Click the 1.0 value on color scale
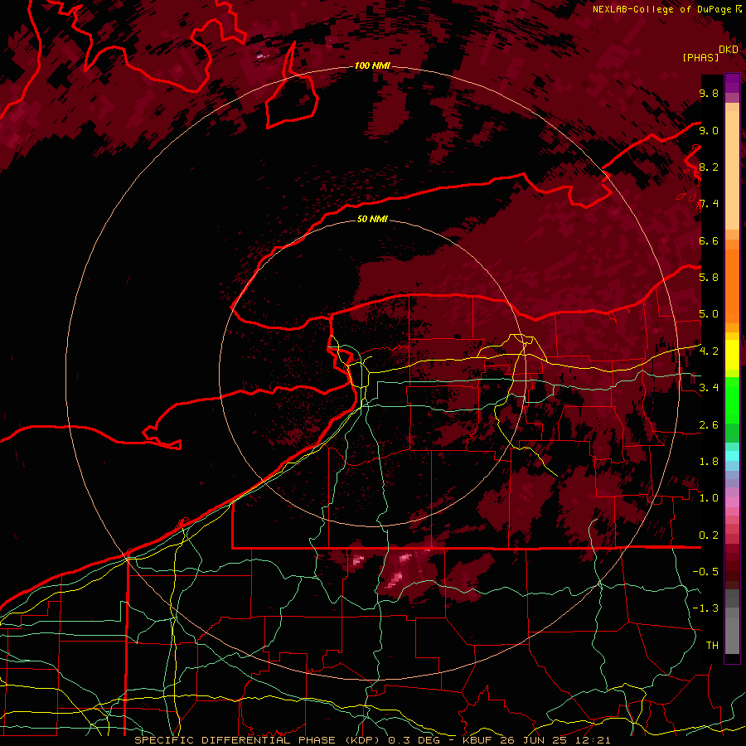This screenshot has width=746, height=746. (x=709, y=498)
